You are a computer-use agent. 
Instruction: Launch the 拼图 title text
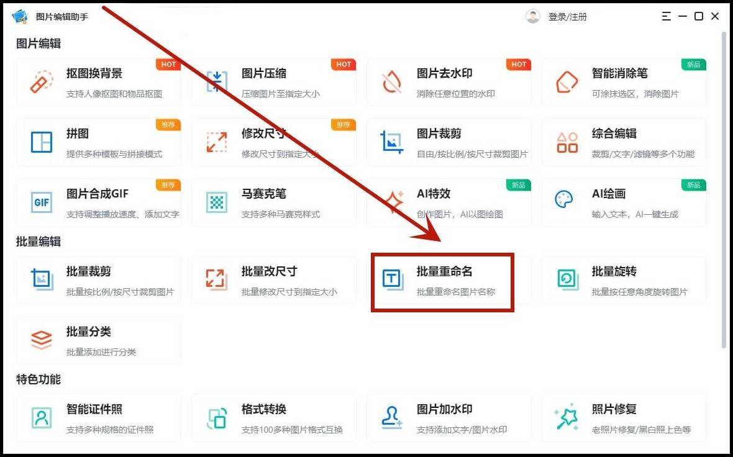(77, 133)
